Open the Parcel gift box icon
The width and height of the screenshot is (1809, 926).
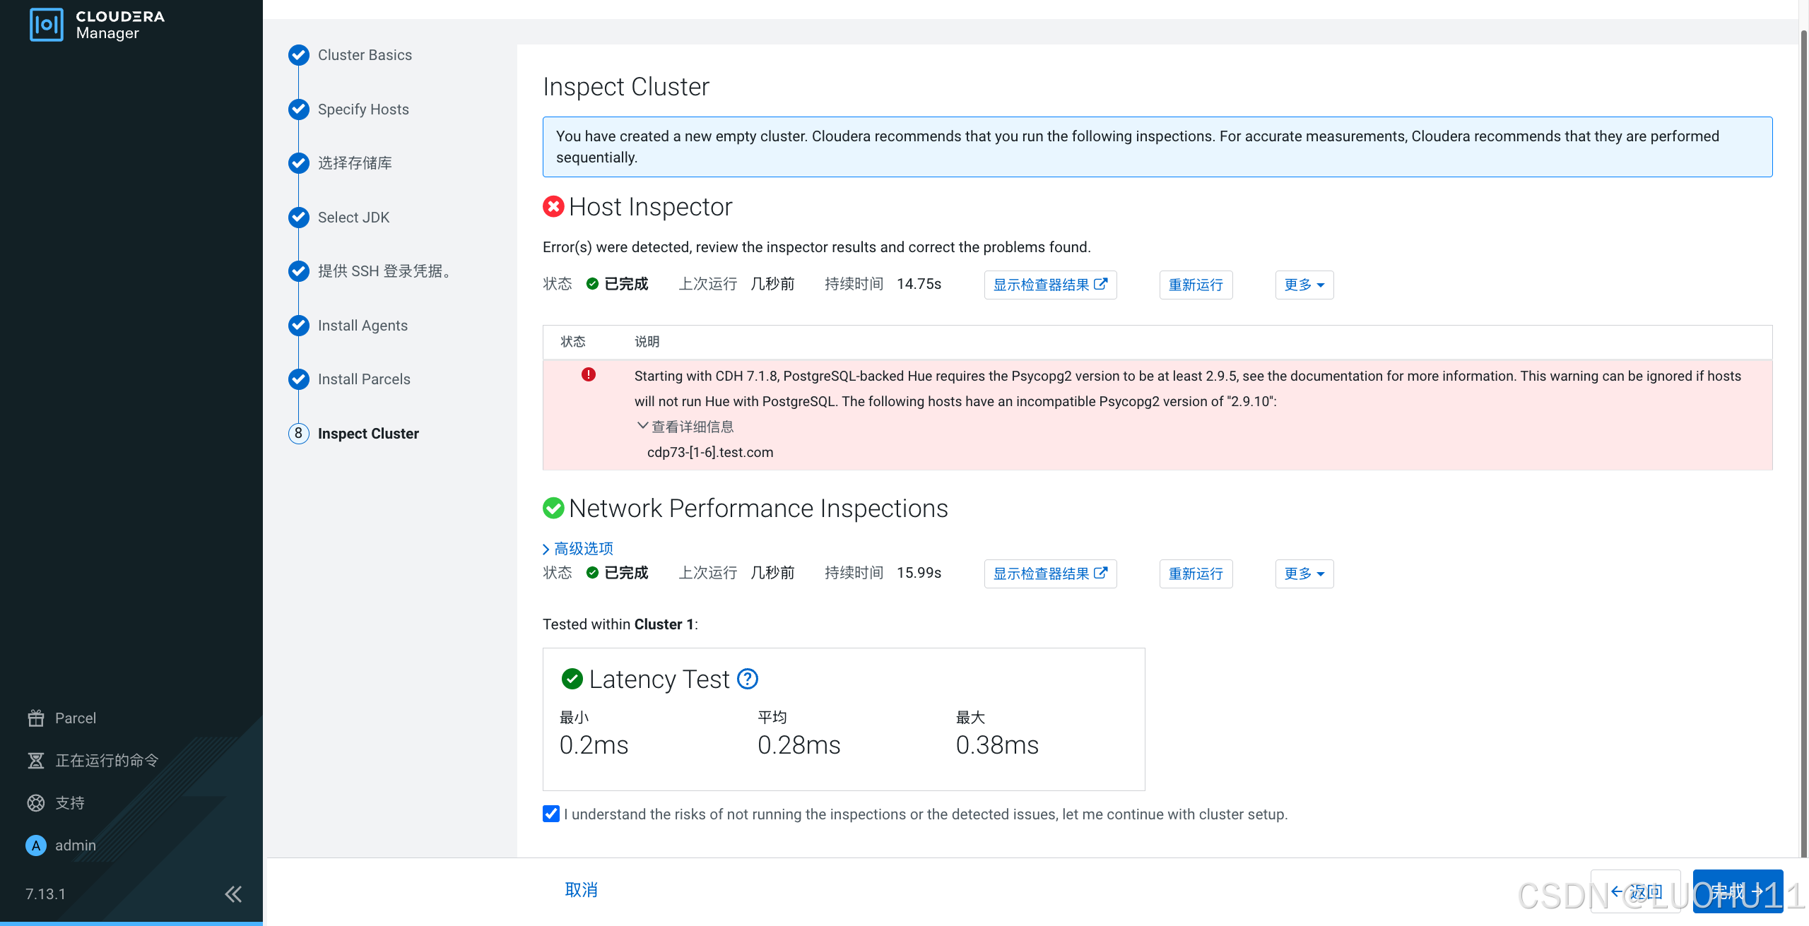tap(36, 718)
